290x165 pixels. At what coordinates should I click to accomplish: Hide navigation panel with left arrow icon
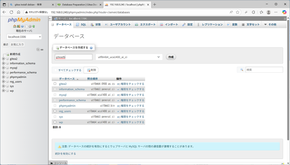coord(50,18)
